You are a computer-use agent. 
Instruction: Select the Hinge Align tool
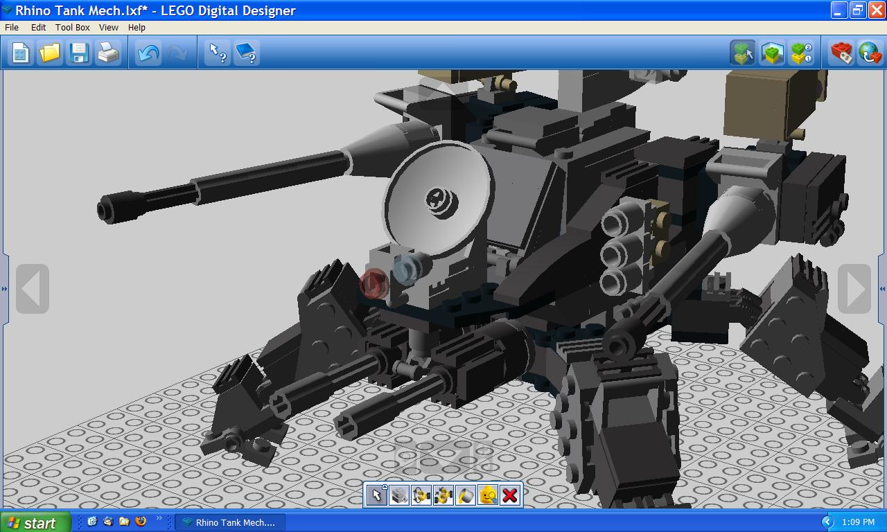[443, 495]
